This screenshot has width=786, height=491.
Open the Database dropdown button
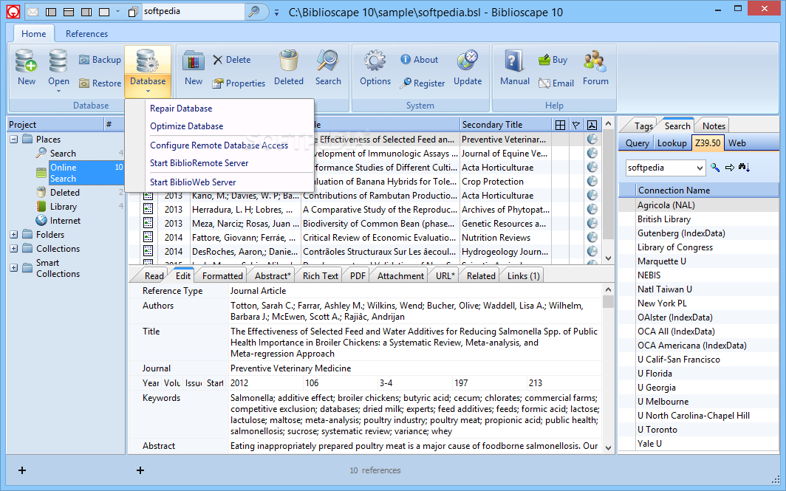[x=148, y=72]
